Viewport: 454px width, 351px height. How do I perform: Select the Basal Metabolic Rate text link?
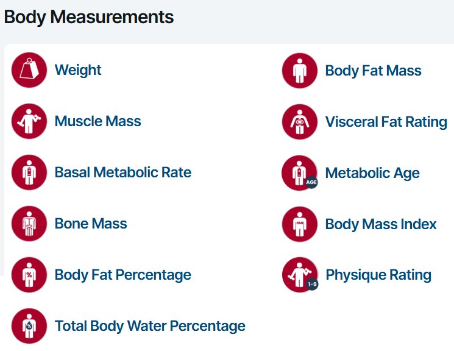pos(122,172)
